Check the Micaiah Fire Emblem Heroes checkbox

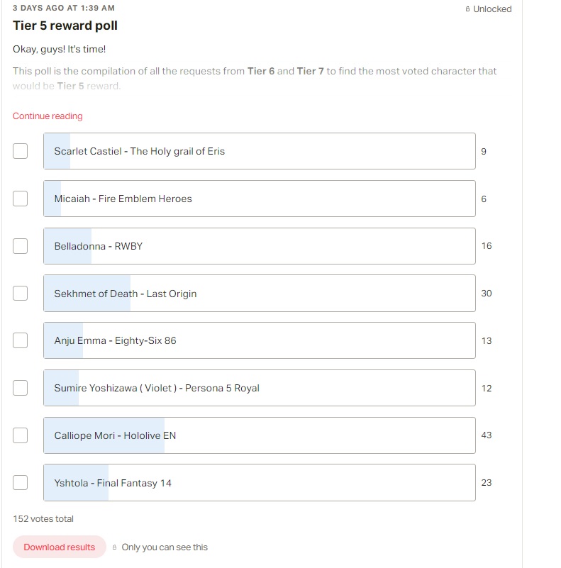point(21,199)
